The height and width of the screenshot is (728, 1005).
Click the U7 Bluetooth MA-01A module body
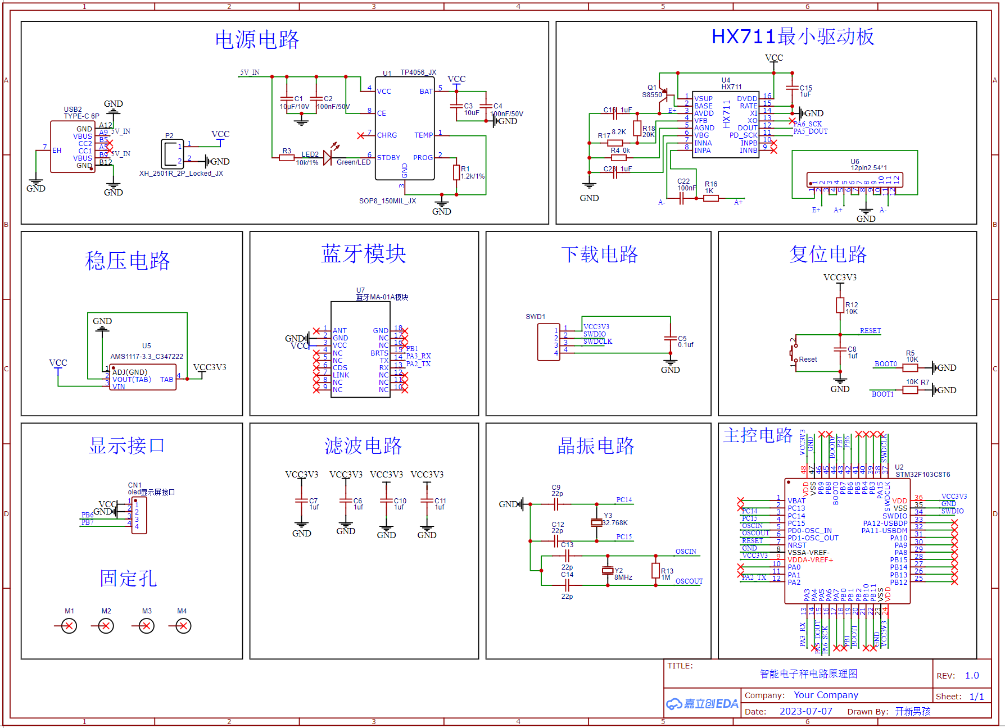coord(360,349)
